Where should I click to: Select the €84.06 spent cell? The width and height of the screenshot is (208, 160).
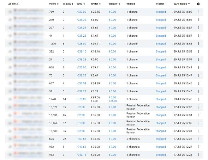[95, 97]
